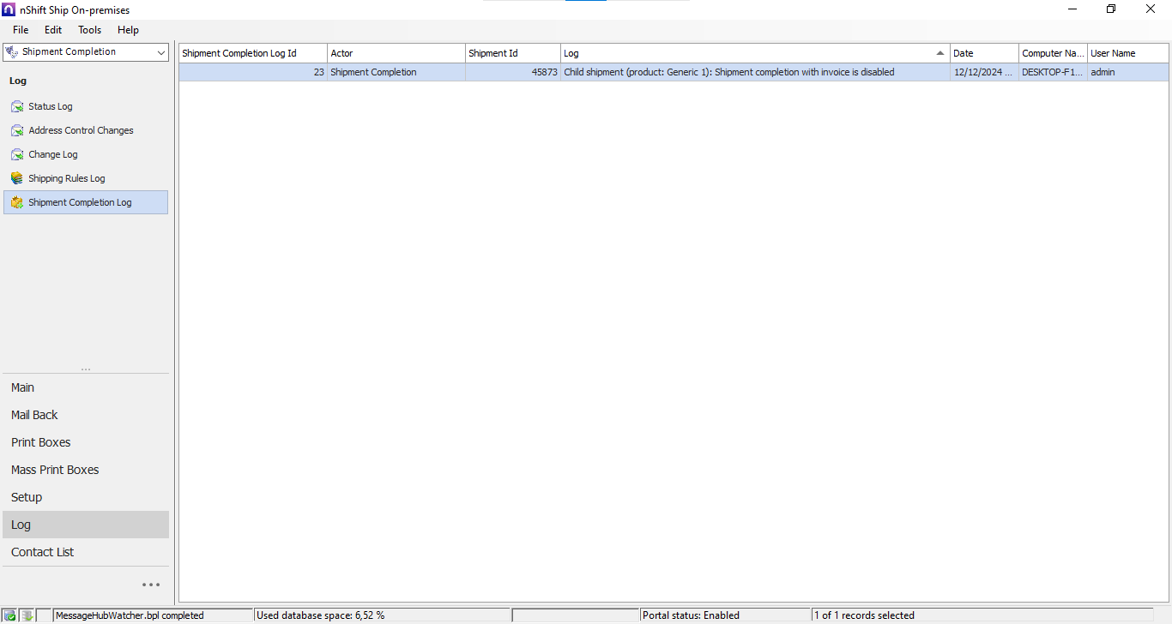Viewport: 1172px width, 624px height.
Task: Open the Help menu
Action: (x=128, y=30)
